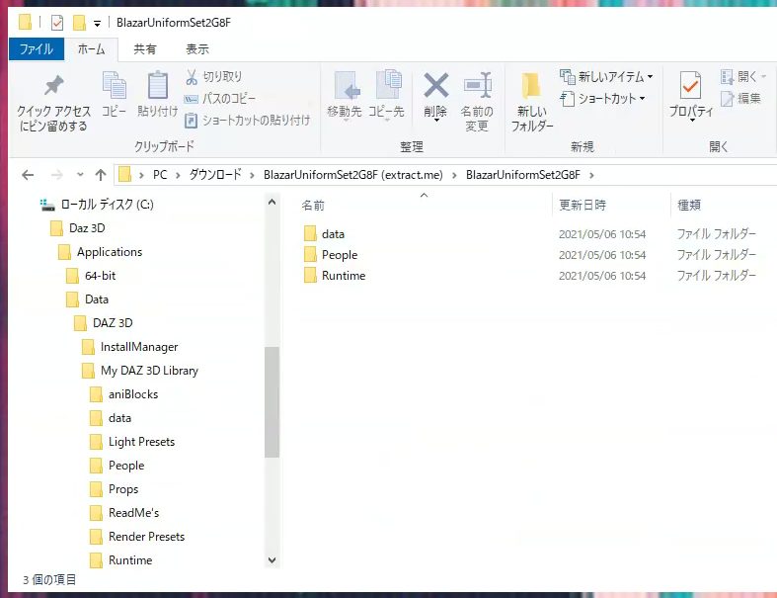
Task: Click the Copy (コピー) ribbon icon
Action: [114, 85]
